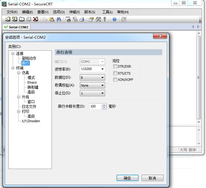Viewport: 206px width, 188px height.
Task: Enable XON/XOFF flow control
Action: tap(115, 80)
